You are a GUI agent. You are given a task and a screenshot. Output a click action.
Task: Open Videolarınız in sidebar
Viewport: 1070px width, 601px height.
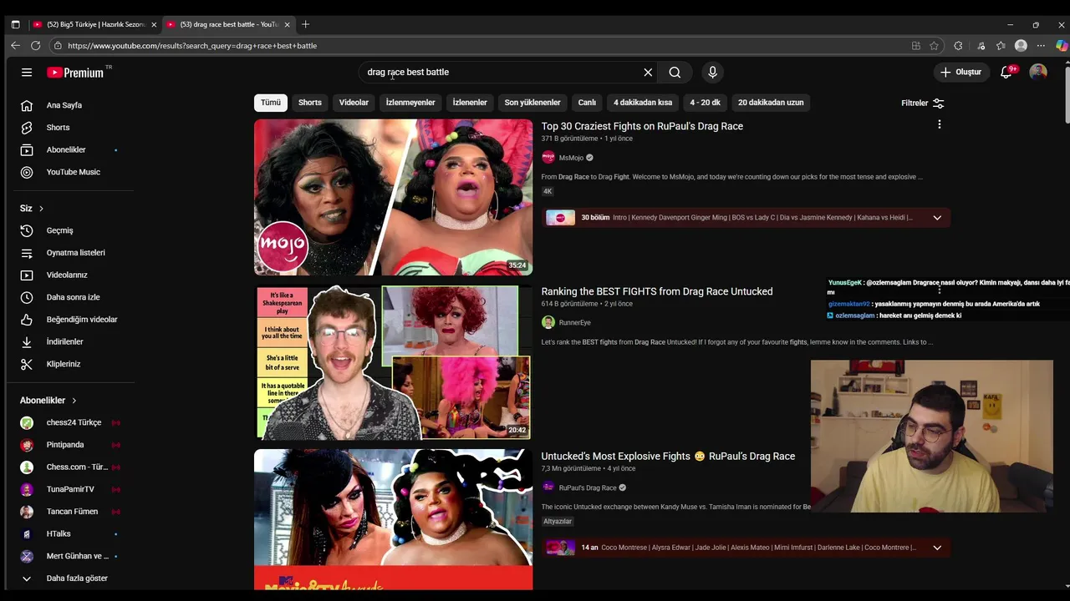[68, 275]
